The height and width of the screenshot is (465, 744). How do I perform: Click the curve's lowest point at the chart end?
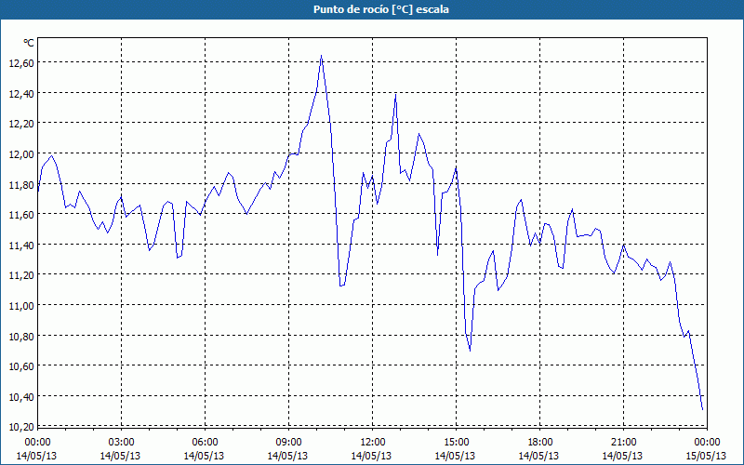[702, 409]
